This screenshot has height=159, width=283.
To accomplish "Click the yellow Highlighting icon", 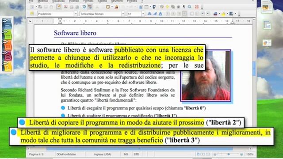I will point(223,14).
